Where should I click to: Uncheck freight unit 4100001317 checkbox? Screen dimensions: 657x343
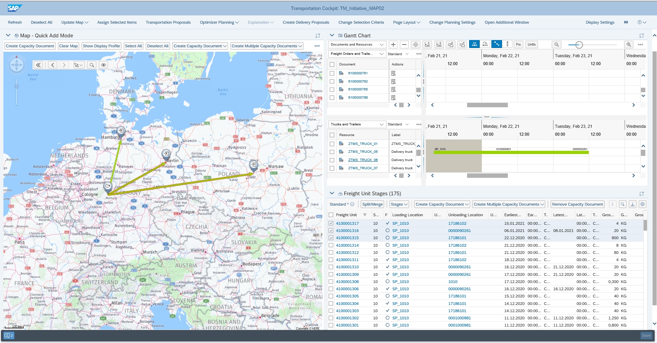pyautogui.click(x=331, y=223)
